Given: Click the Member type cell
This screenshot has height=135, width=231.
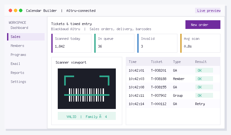Looking at the screenshot, I should click(179, 79).
